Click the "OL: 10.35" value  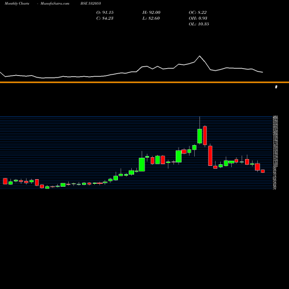pos(199,24)
